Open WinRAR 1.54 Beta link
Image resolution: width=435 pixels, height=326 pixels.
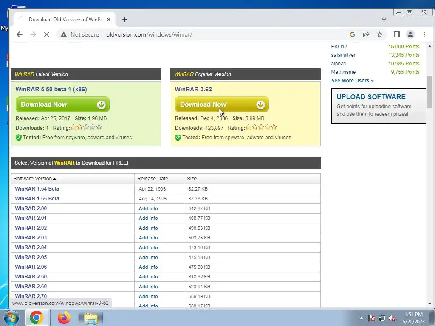tap(37, 189)
